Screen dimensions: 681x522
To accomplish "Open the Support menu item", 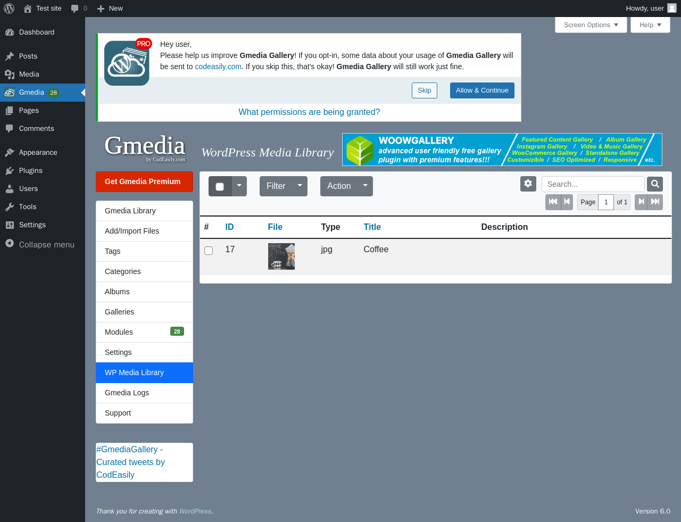I will click(144, 413).
